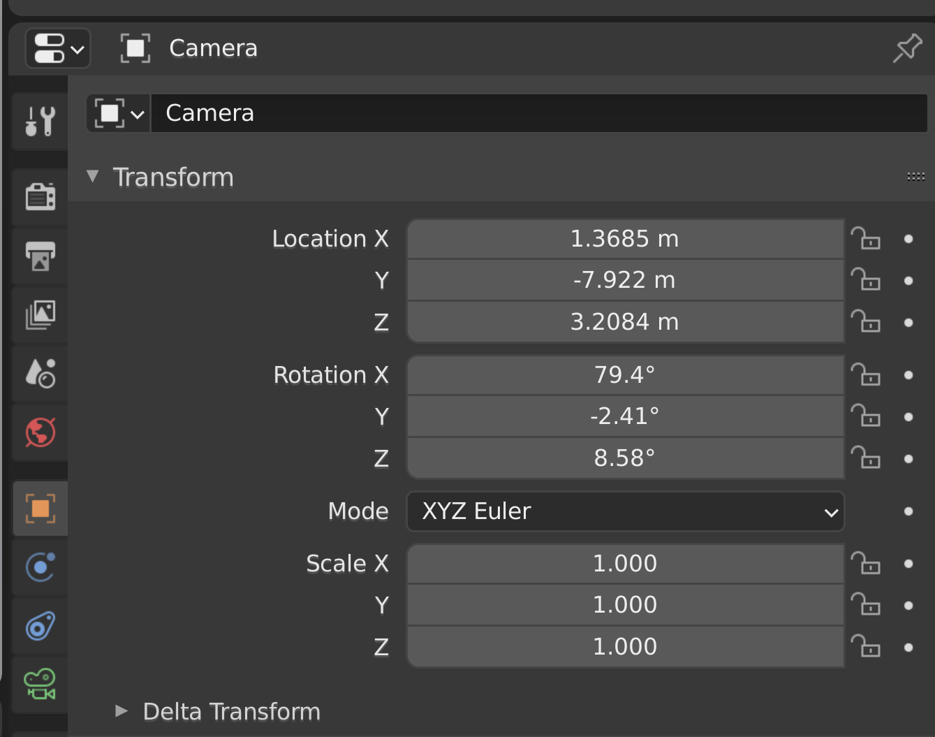Screen dimensions: 935x737
Task: Open the object browse dropdown beside Camera name
Action: point(118,113)
